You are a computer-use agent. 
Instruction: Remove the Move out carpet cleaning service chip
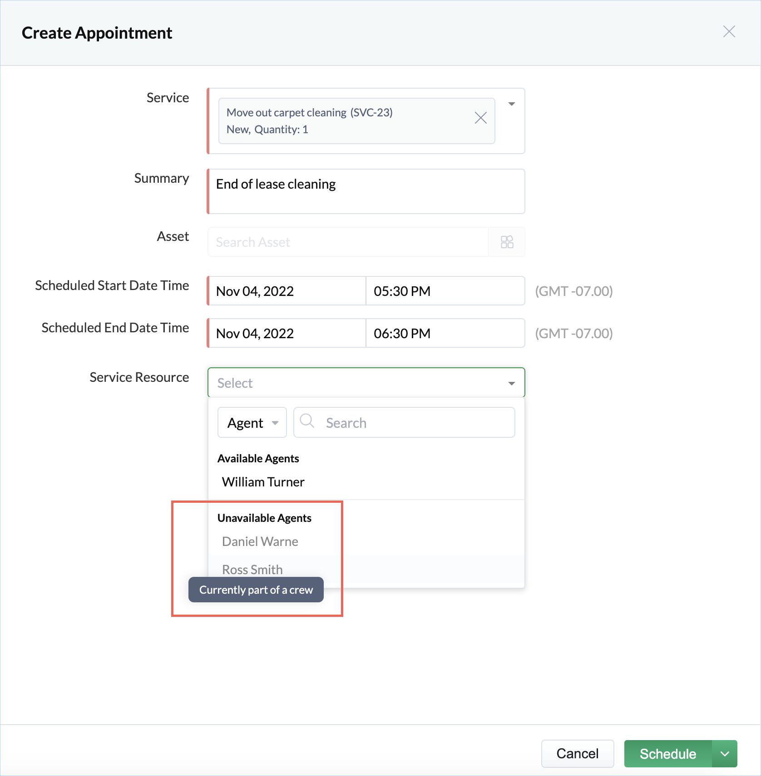[480, 118]
